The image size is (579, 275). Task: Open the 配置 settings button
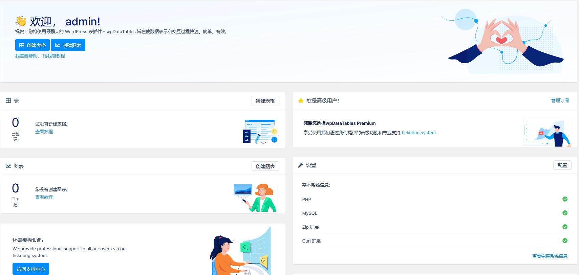click(562, 165)
